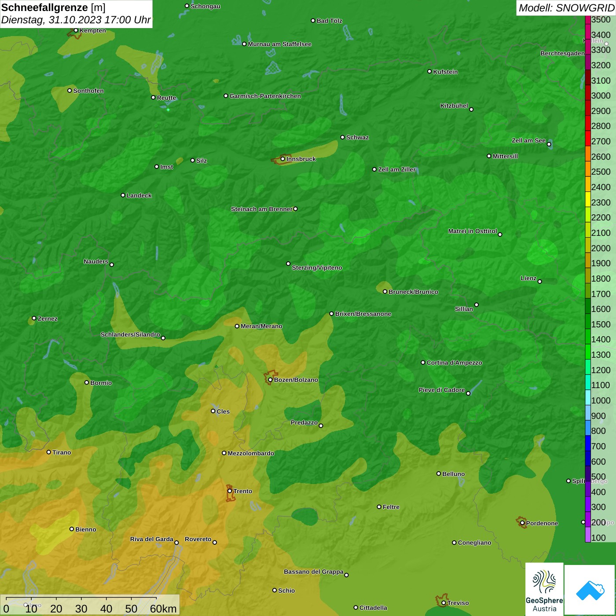This screenshot has width=616, height=616.
Task: Select the 1500 m green legend swatch
Action: click(588, 321)
